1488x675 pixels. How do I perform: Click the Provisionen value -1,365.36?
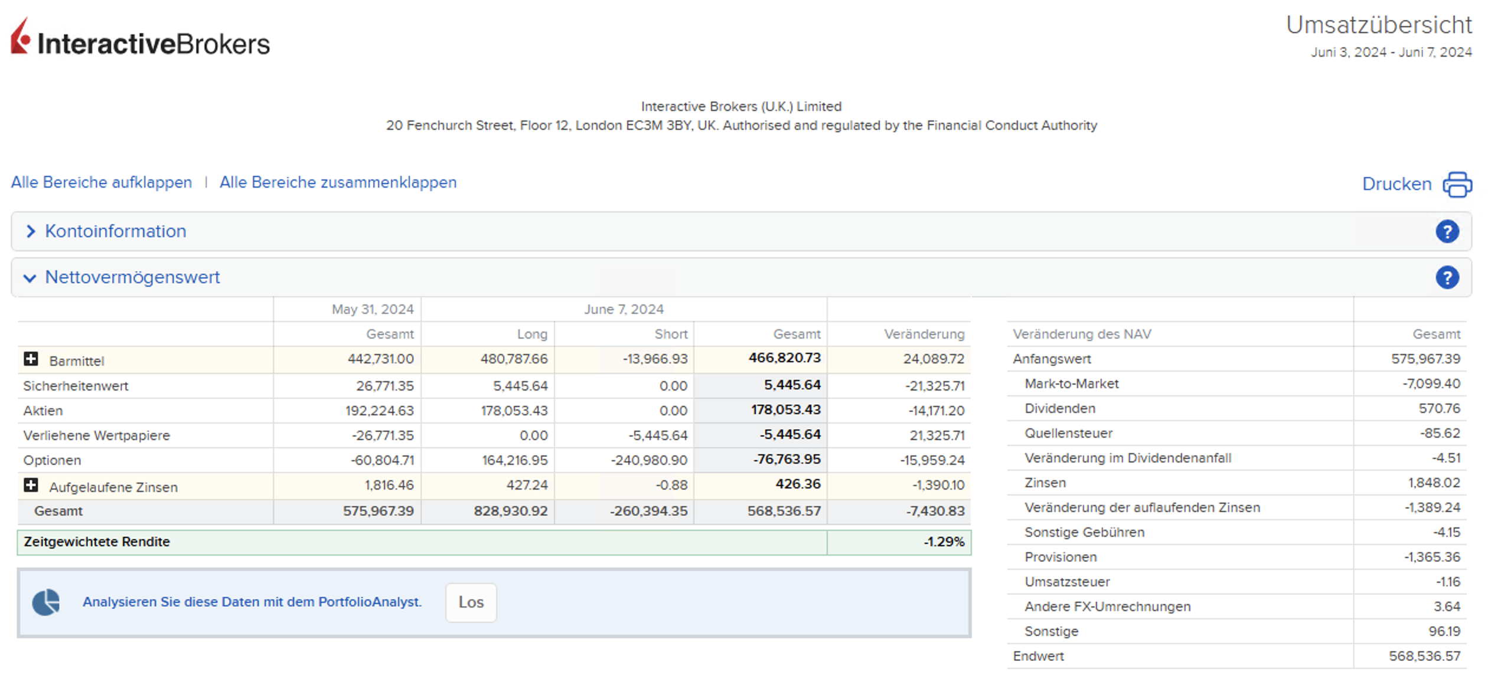tap(1432, 557)
